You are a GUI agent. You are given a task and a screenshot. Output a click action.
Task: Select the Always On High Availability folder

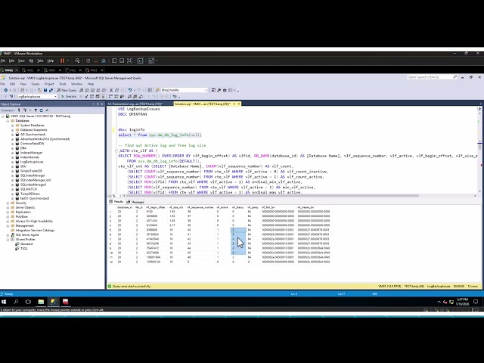pos(34,222)
